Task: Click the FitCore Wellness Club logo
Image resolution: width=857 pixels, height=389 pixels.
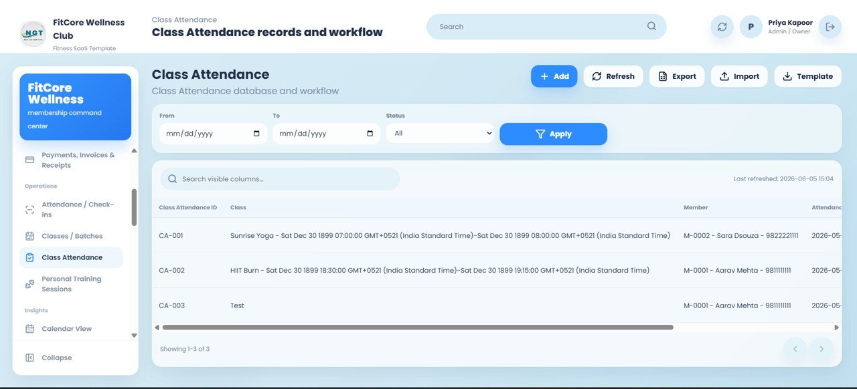Action: point(33,33)
